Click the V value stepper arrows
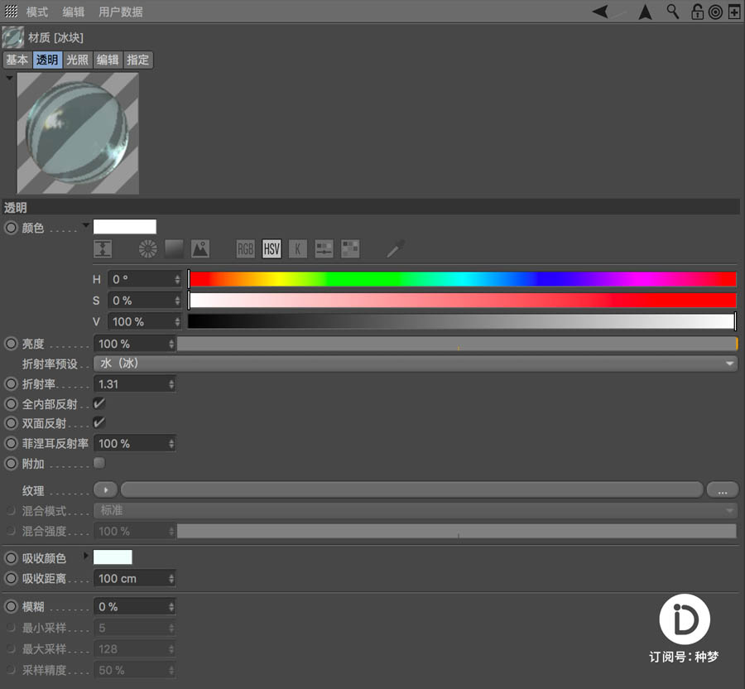Viewport: 745px width, 689px height. [x=177, y=321]
